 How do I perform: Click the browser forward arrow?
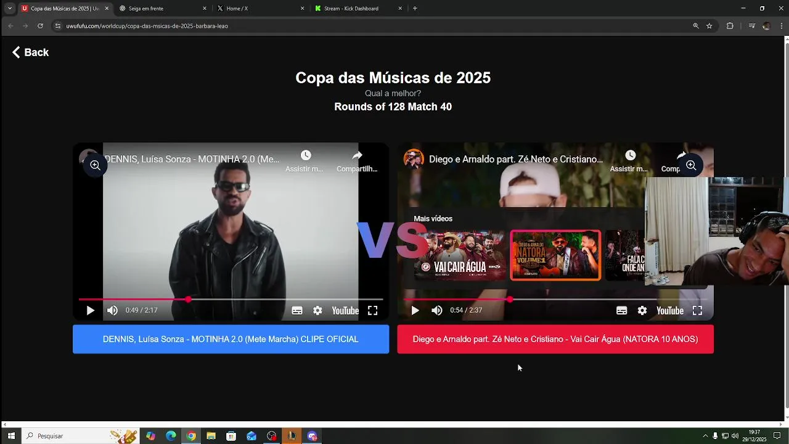click(25, 26)
